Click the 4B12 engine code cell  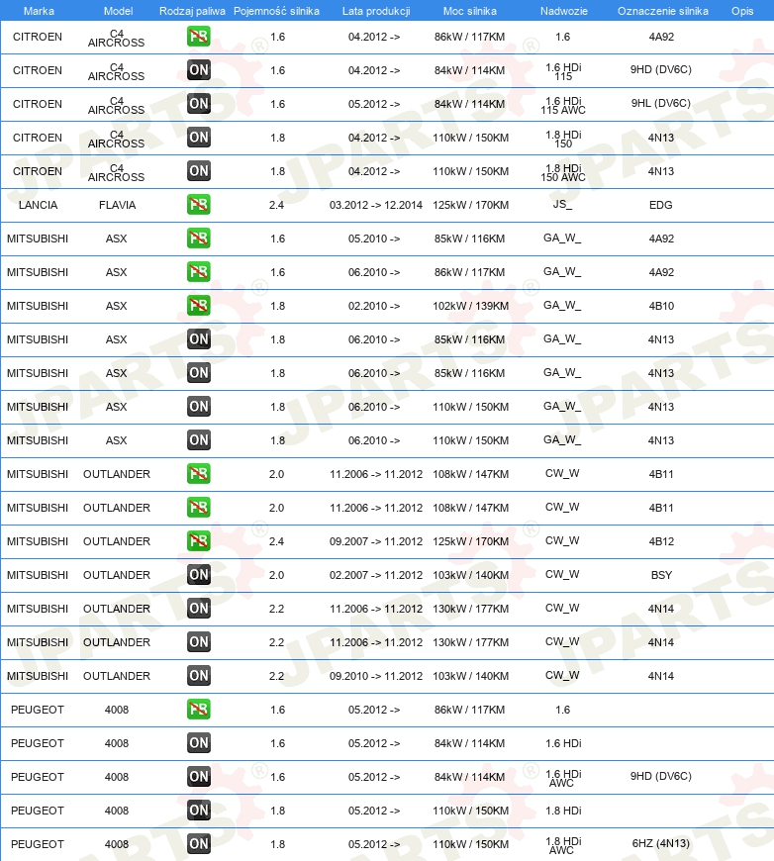coord(661,541)
